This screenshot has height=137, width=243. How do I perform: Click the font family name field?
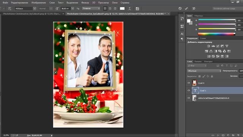24,8
